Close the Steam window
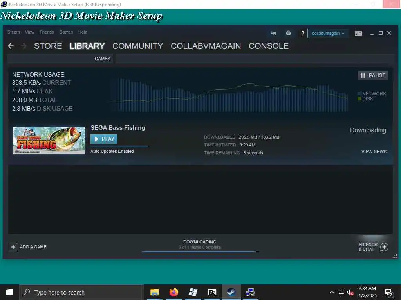 click(389, 33)
